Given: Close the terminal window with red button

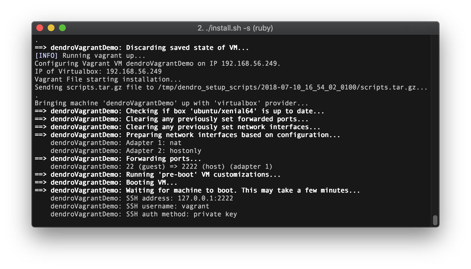Looking at the screenshot, I should [40, 28].
